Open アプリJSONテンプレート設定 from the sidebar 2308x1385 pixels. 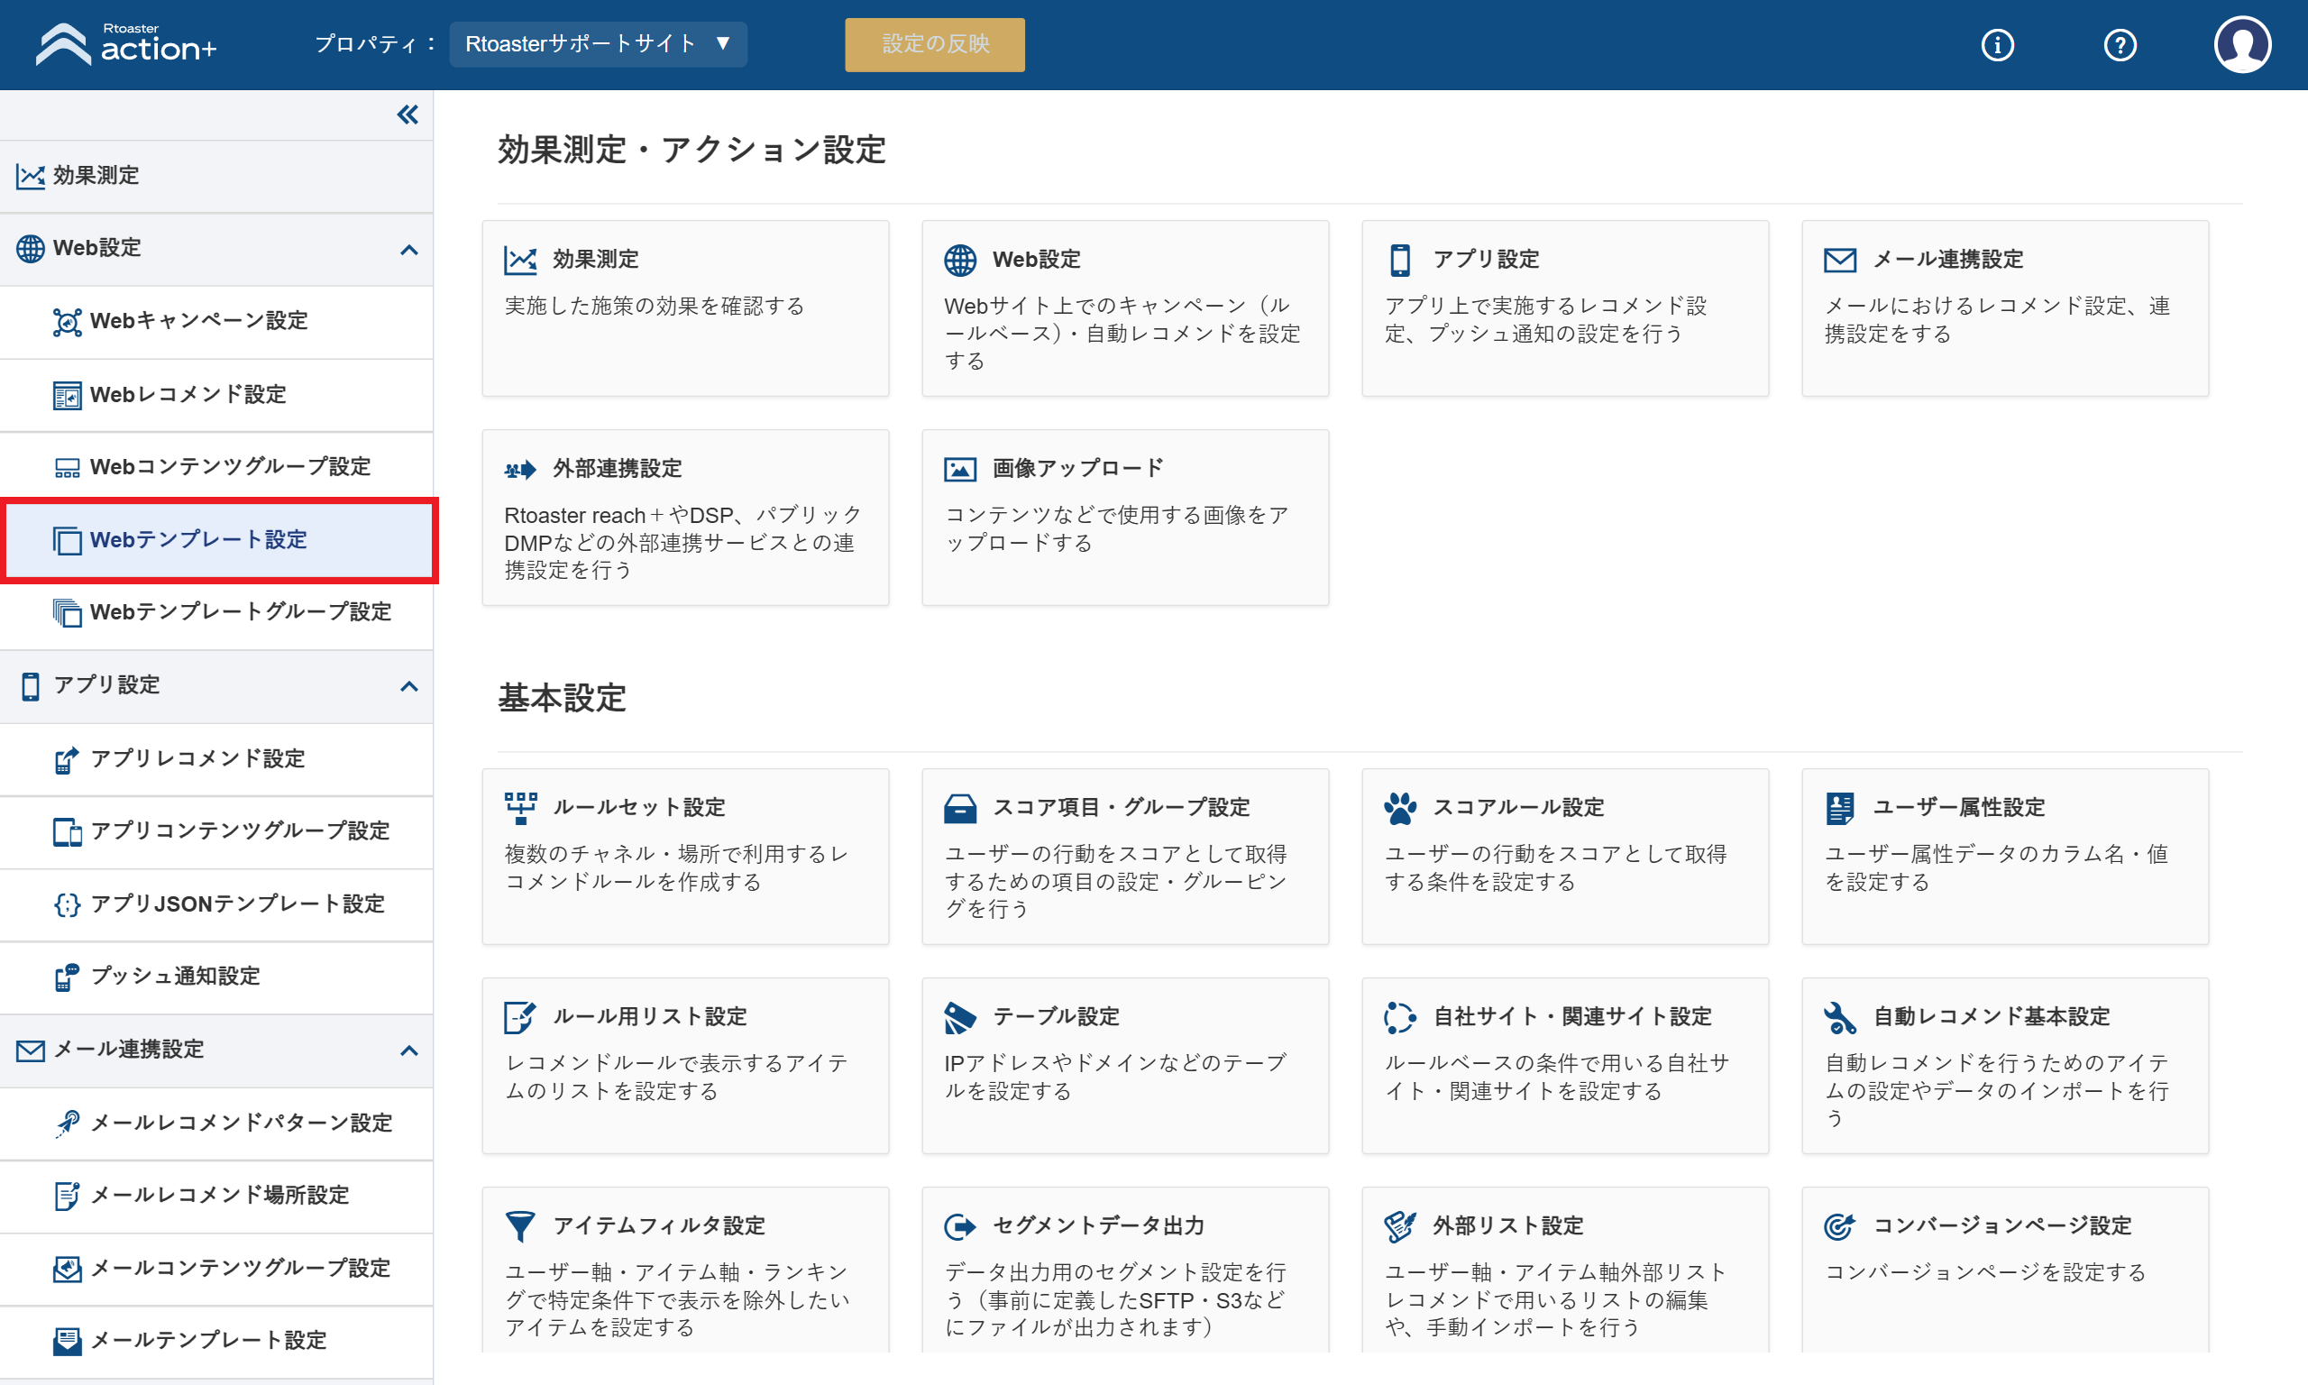[216, 904]
